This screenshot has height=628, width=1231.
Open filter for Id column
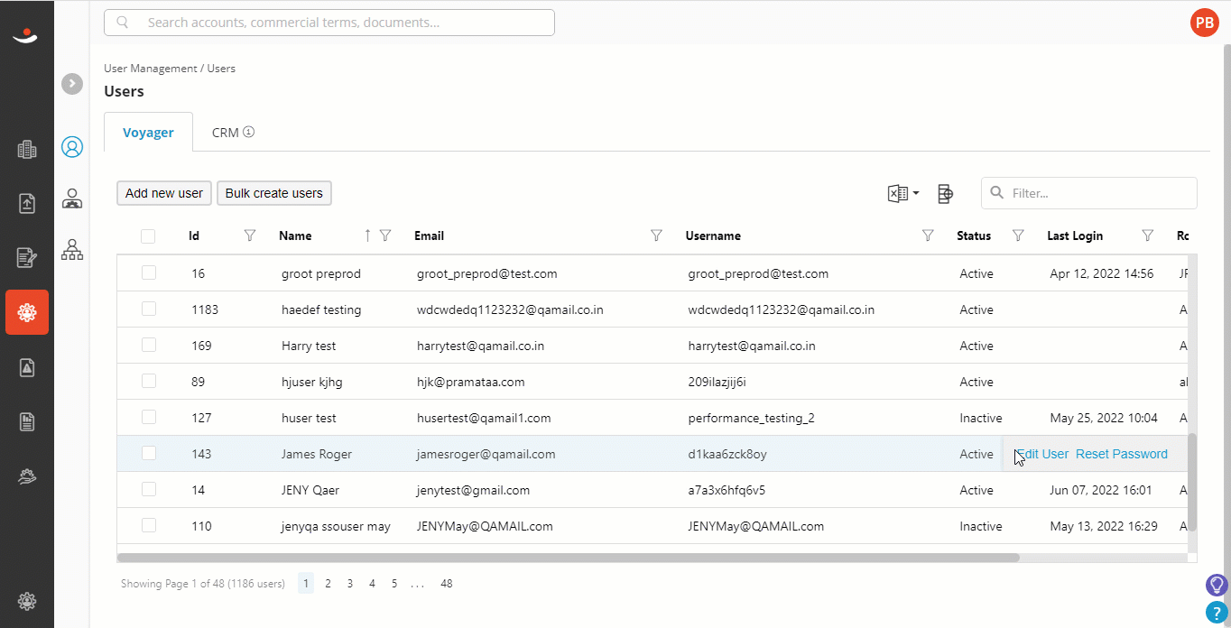250,235
